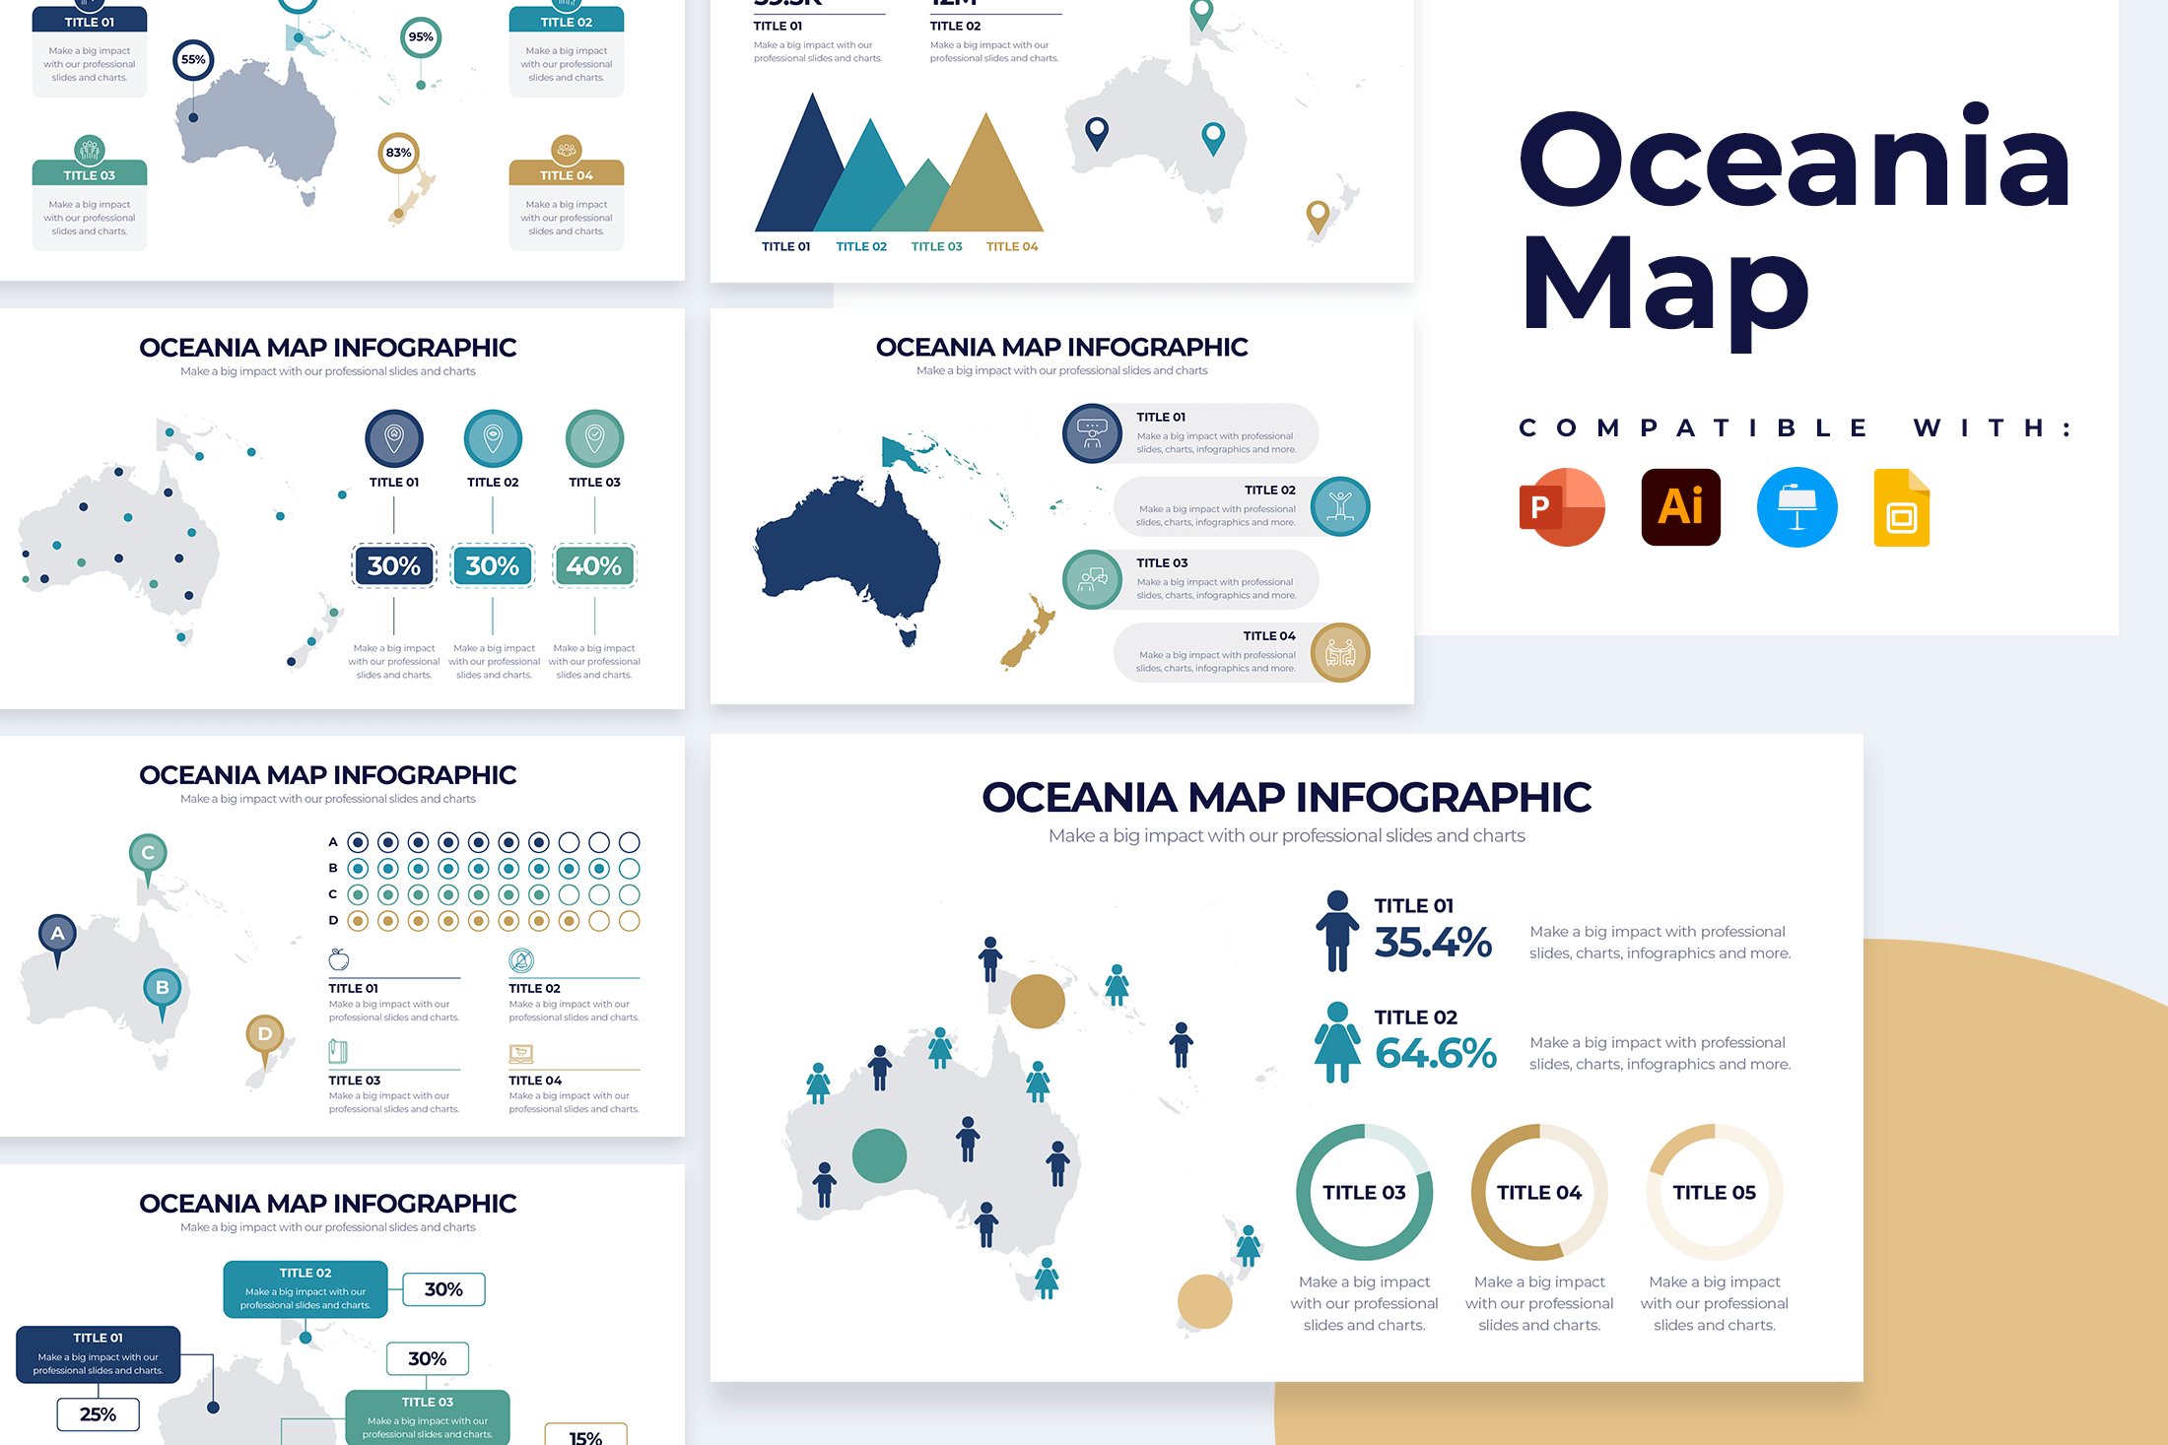This screenshot has height=1445, width=2168.
Task: Click the yellow Google Slides icon
Action: coord(1902,508)
